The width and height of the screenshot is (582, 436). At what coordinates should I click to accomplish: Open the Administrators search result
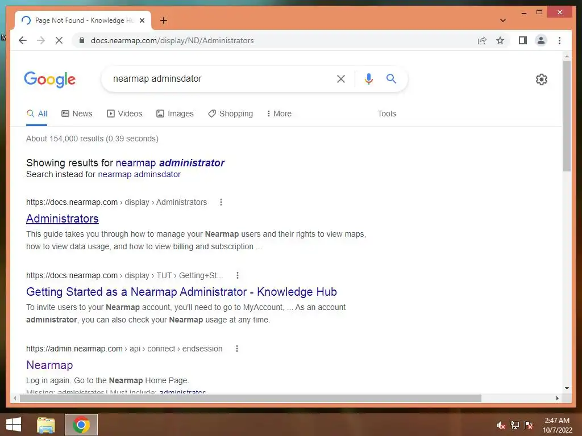[x=63, y=219]
